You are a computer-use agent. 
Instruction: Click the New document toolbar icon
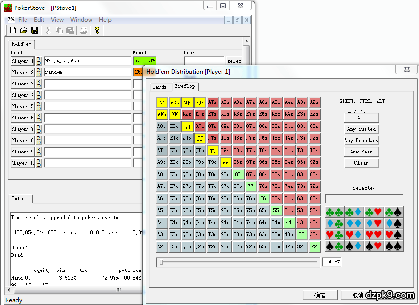coord(13,30)
